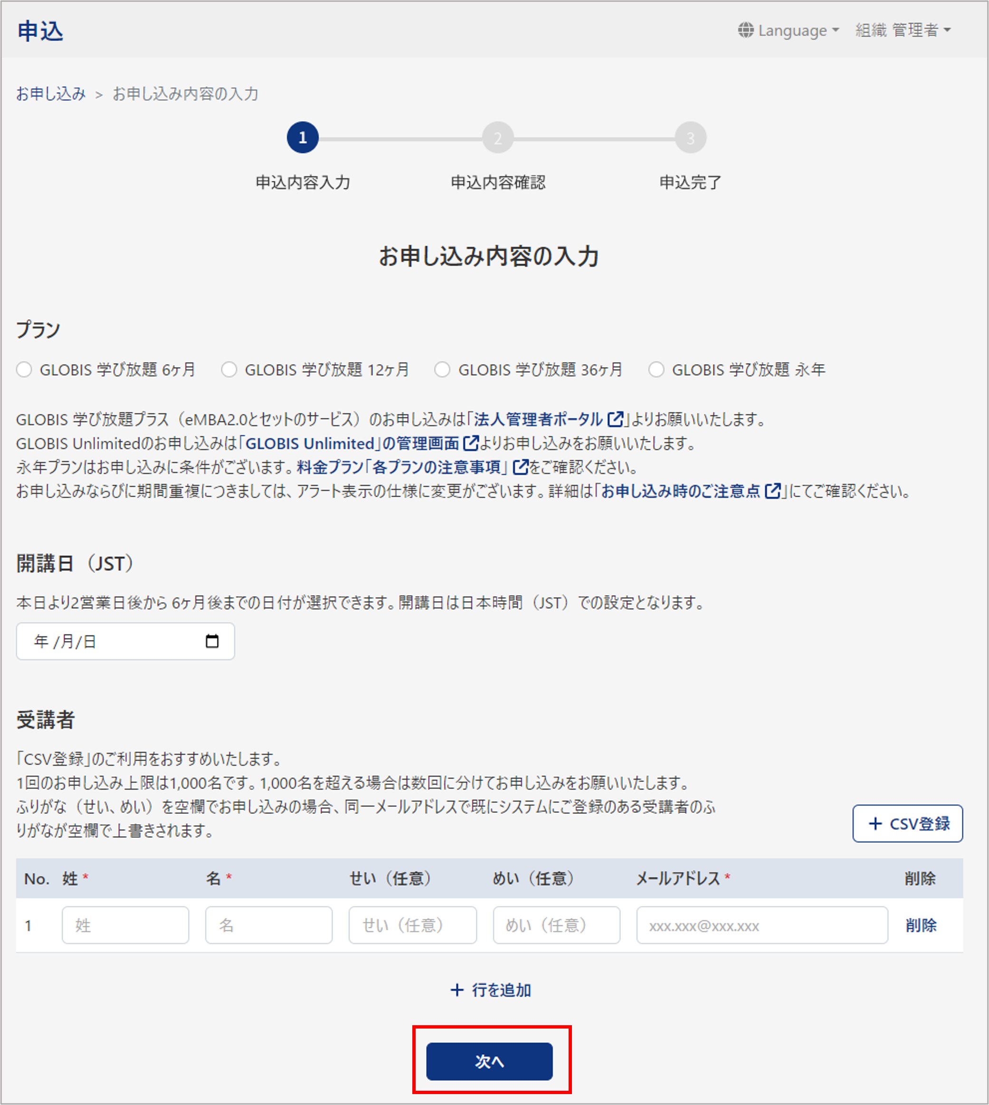
Task: Click external link icon after 各プランの注意事項
Action: (x=520, y=467)
